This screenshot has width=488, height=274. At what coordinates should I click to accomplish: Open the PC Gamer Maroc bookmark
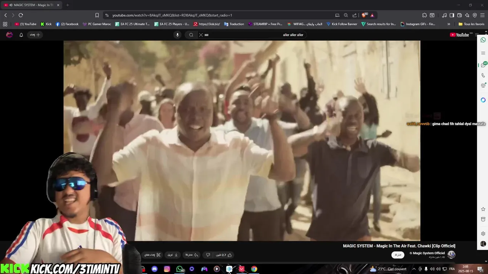[x=97, y=24]
